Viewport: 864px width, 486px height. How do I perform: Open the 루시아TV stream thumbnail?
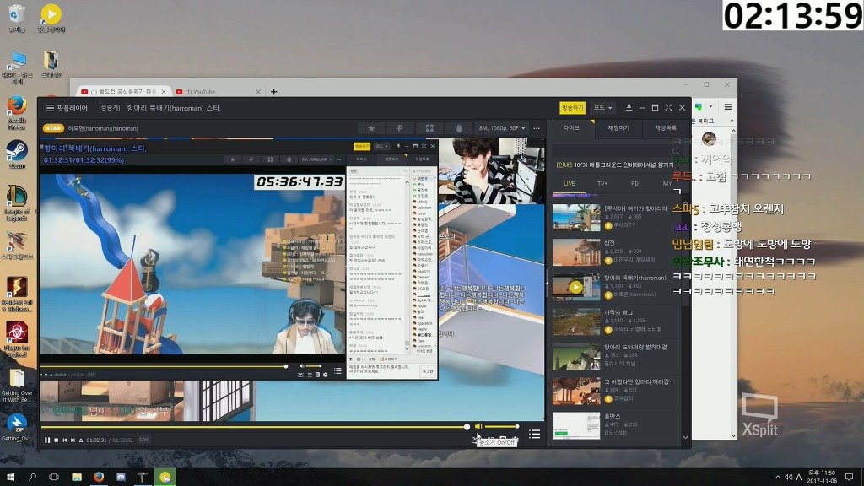[x=575, y=217]
